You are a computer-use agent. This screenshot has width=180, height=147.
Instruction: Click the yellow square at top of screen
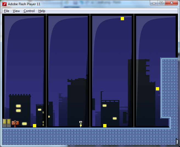click(x=122, y=19)
